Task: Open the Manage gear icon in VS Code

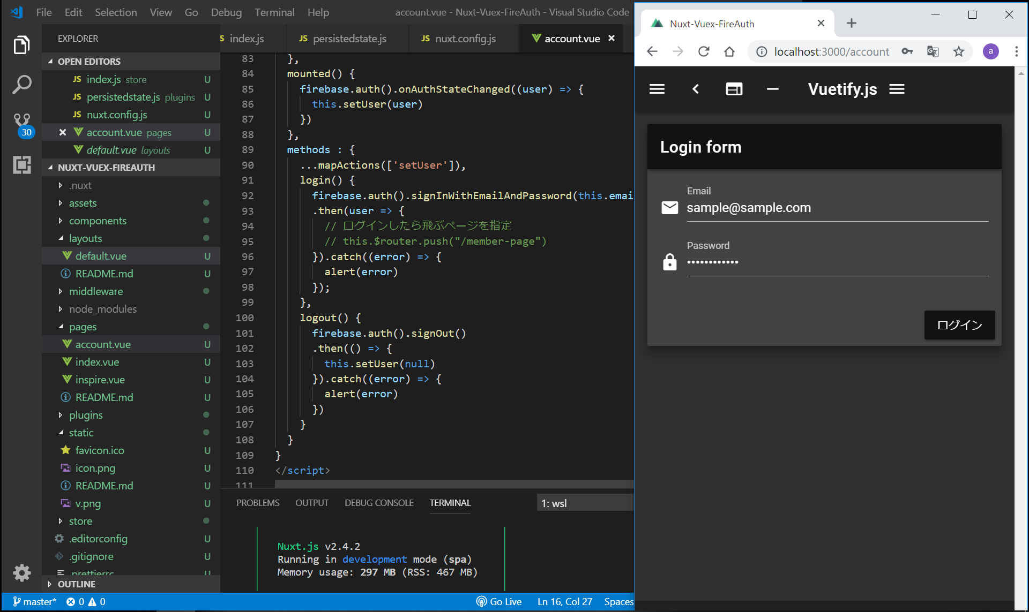Action: [x=21, y=572]
